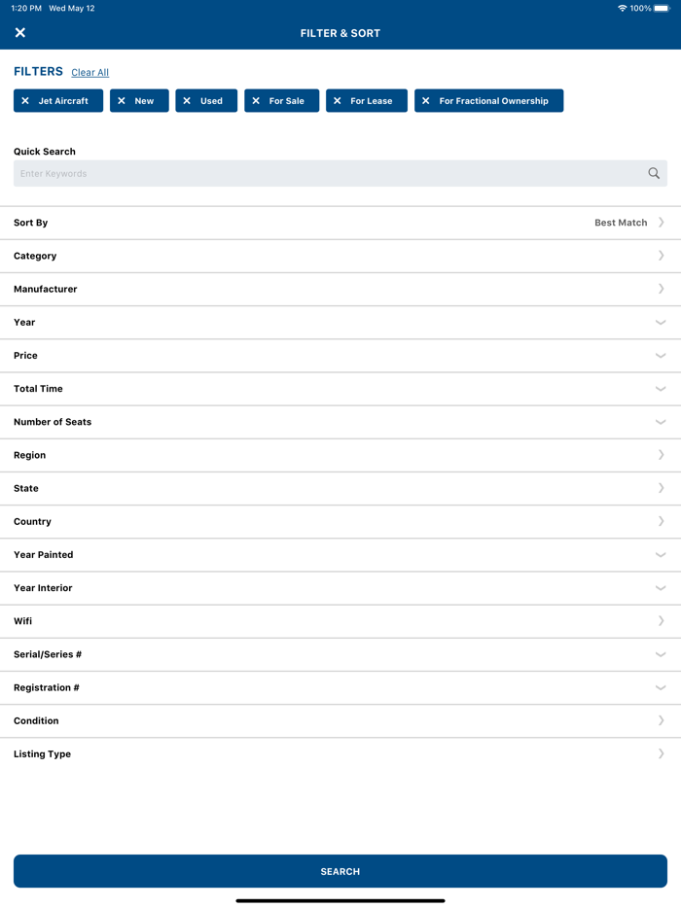Click the Clear All link
This screenshot has height=908, width=681.
click(x=90, y=73)
